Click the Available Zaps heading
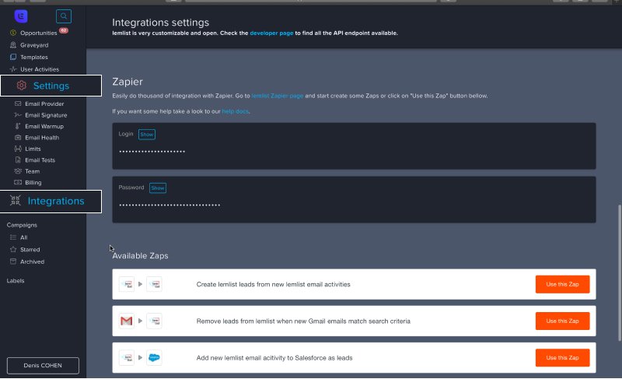The image size is (622, 379). (140, 255)
